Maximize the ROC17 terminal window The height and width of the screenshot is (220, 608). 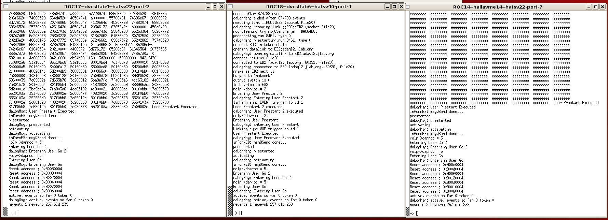[215, 6]
